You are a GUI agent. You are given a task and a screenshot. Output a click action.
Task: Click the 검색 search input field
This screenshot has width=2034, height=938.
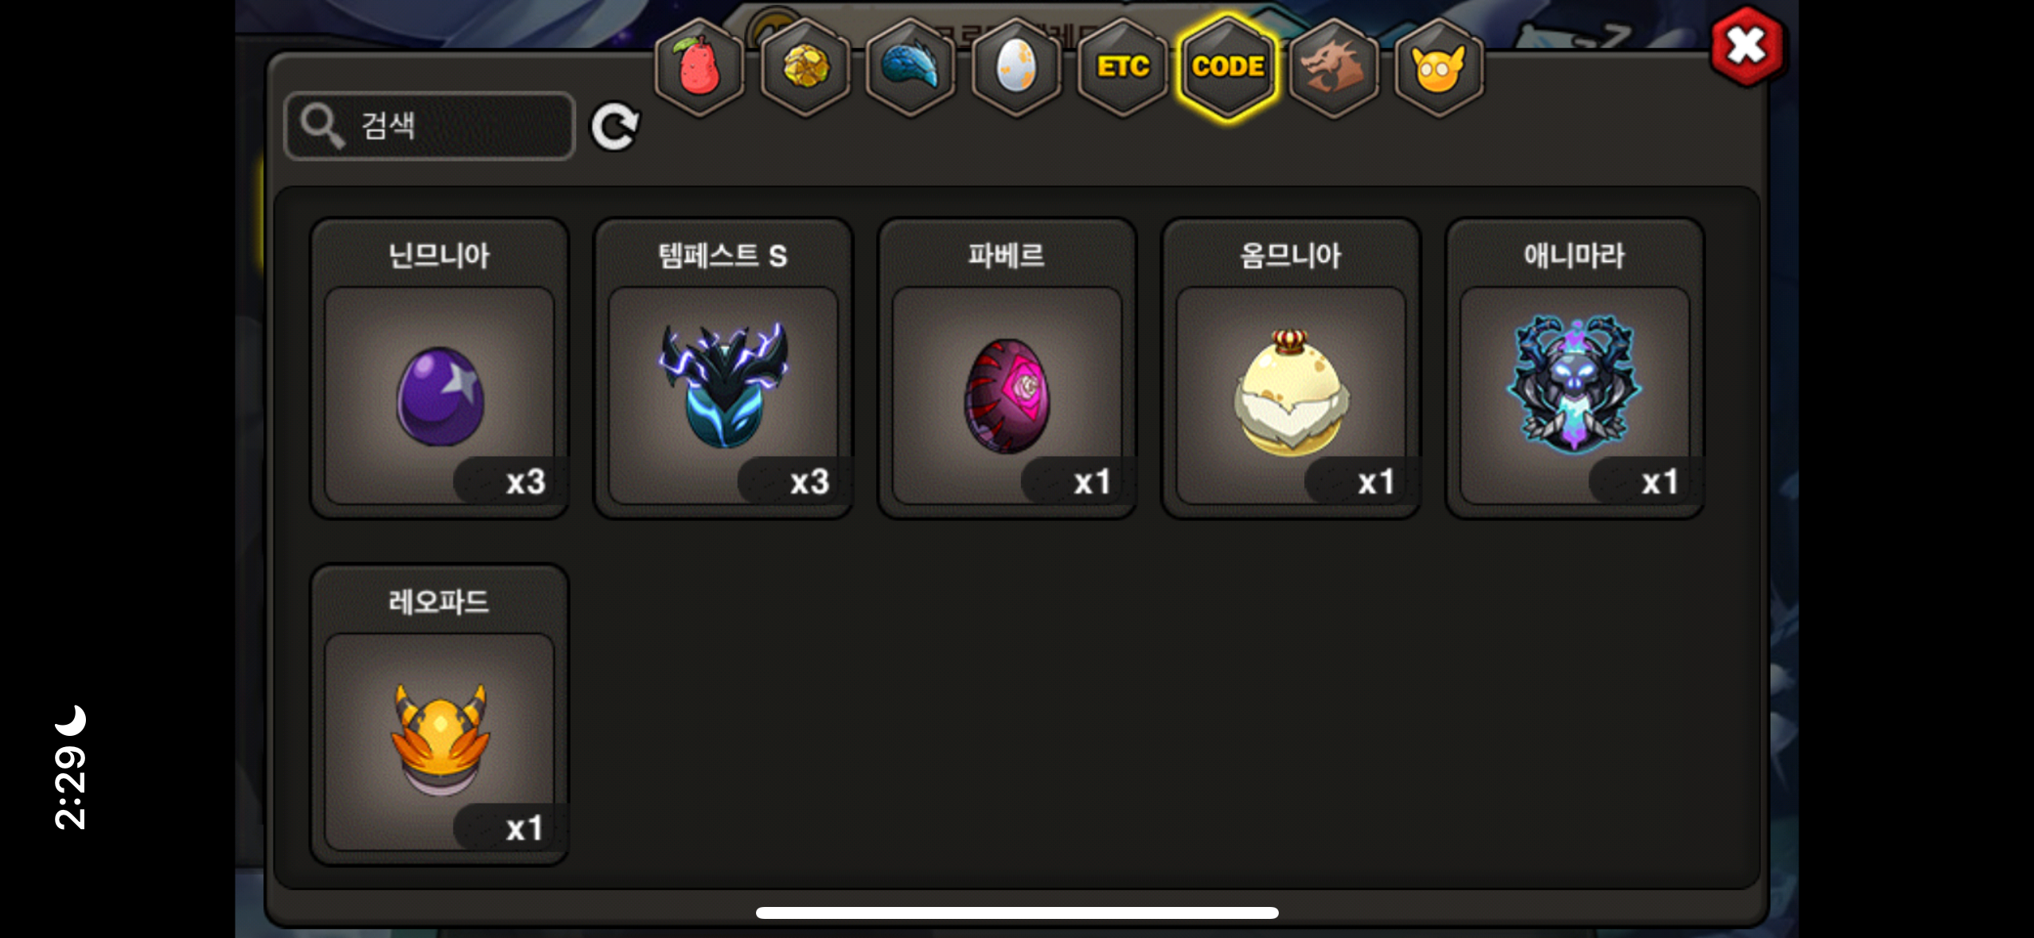(x=430, y=126)
